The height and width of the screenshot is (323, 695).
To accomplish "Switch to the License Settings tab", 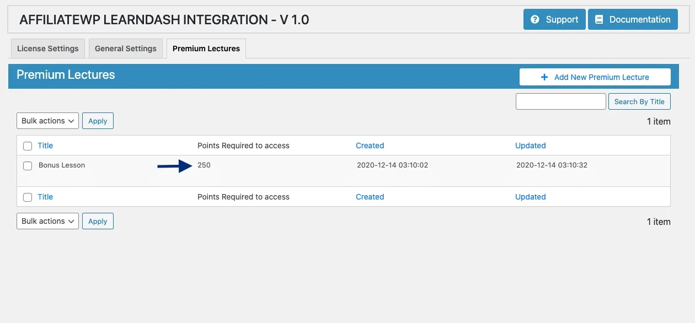I will [x=47, y=48].
